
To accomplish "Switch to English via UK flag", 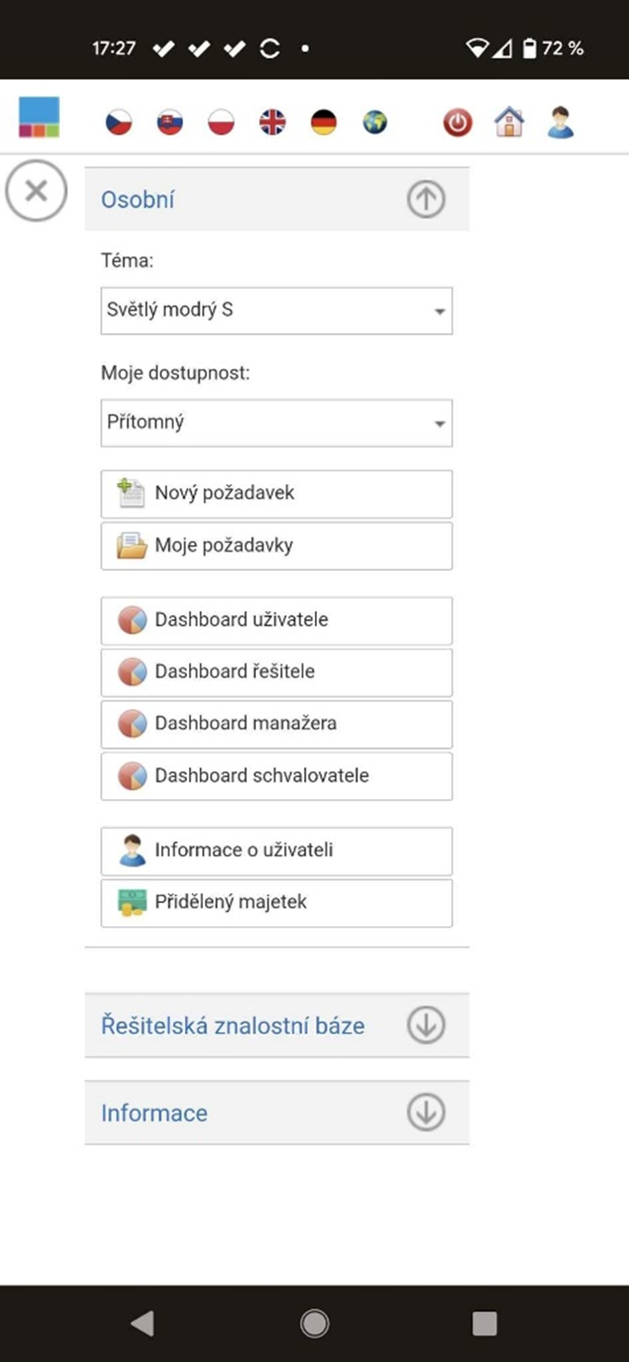I will click(x=273, y=122).
